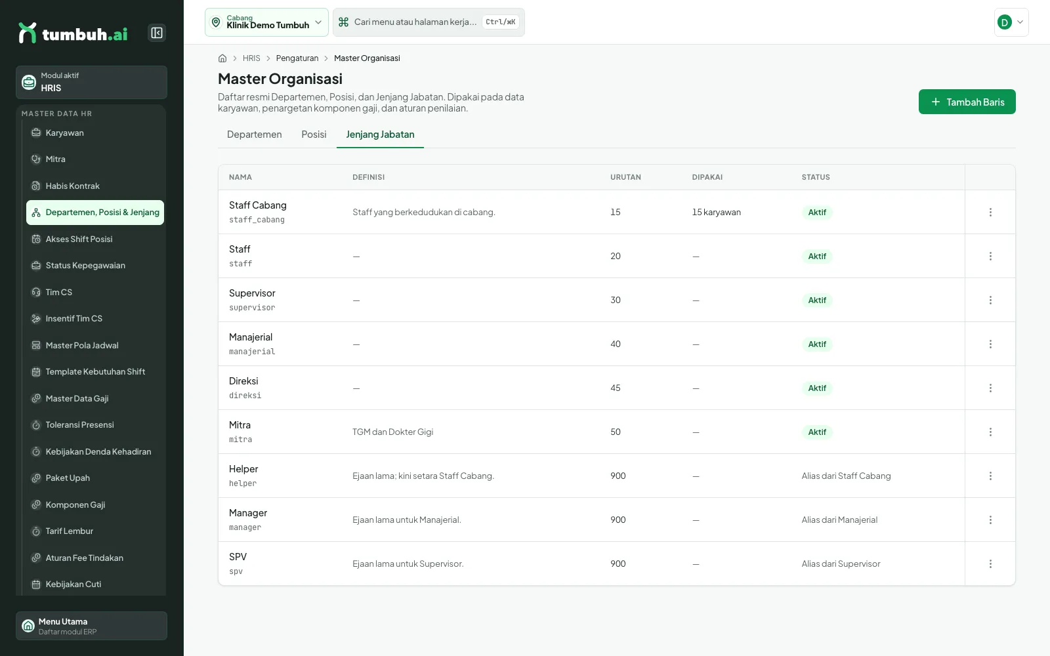1050x656 pixels.
Task: Click the Tim CS headset icon
Action: [36, 293]
